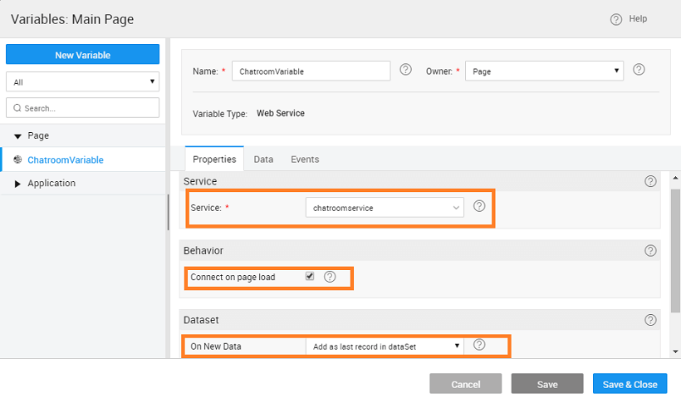This screenshot has height=408, width=681.
Task: Click the New Variable button
Action: click(82, 55)
